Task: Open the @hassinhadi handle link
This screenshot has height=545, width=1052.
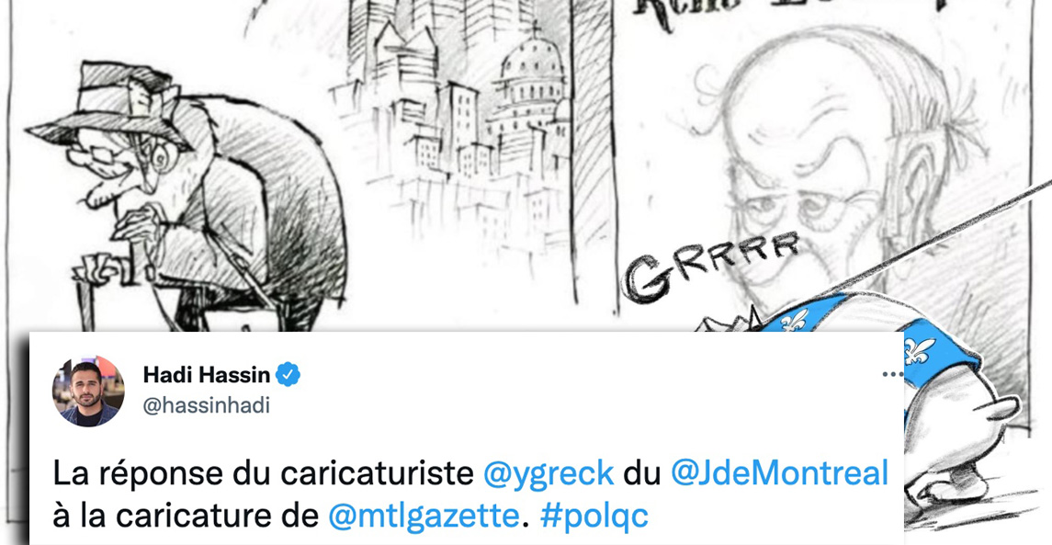Action: pos(207,406)
